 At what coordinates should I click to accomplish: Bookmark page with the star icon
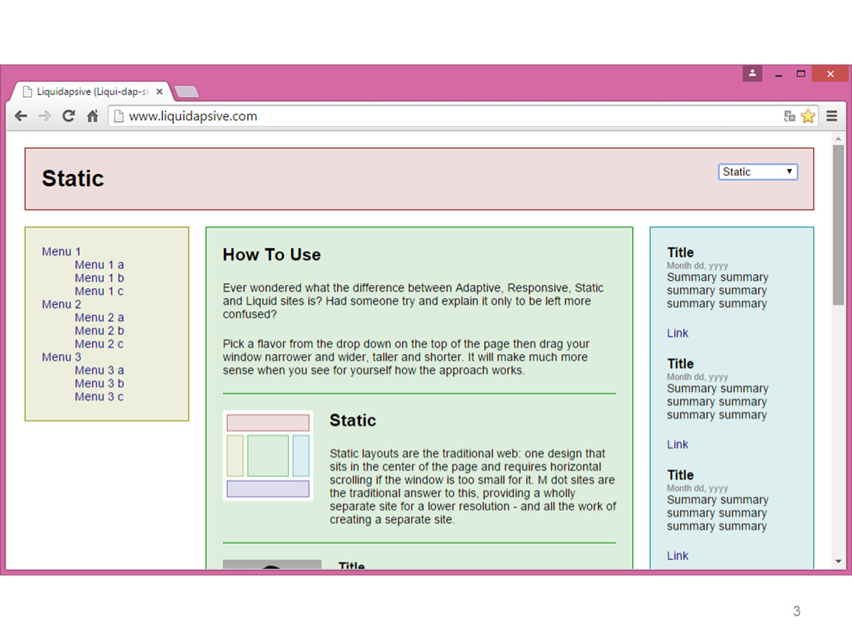[808, 116]
